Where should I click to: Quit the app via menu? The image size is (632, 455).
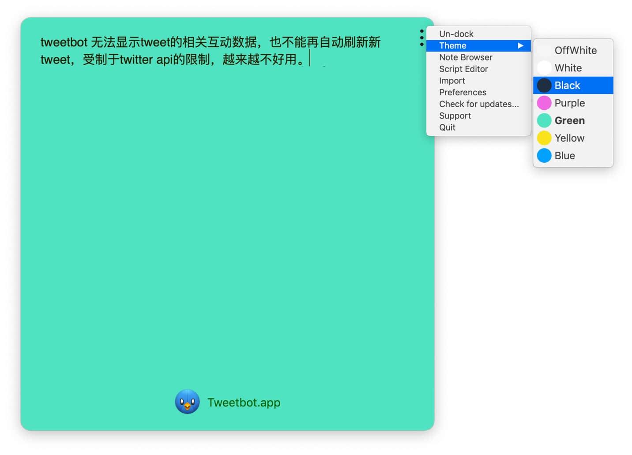478,127
